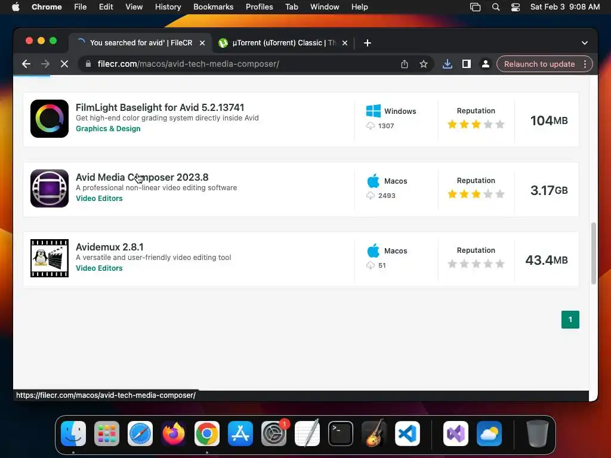Close the FileCR search tab
The image size is (611, 458).
202,43
